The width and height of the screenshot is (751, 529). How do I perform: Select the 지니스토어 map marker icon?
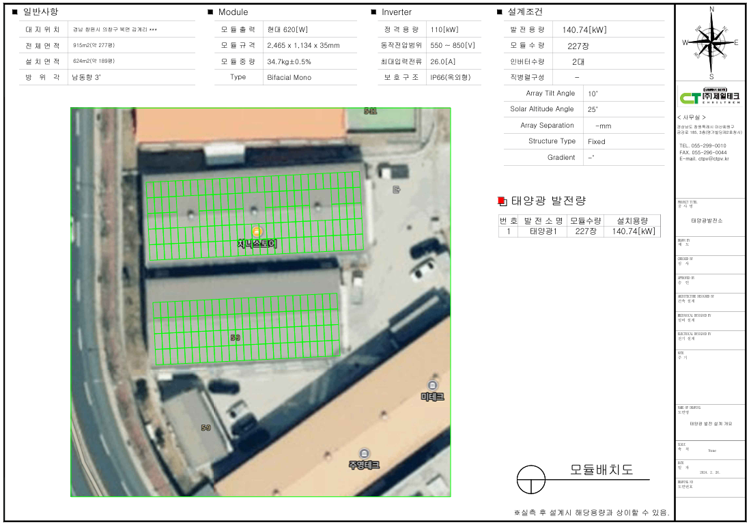(x=257, y=231)
